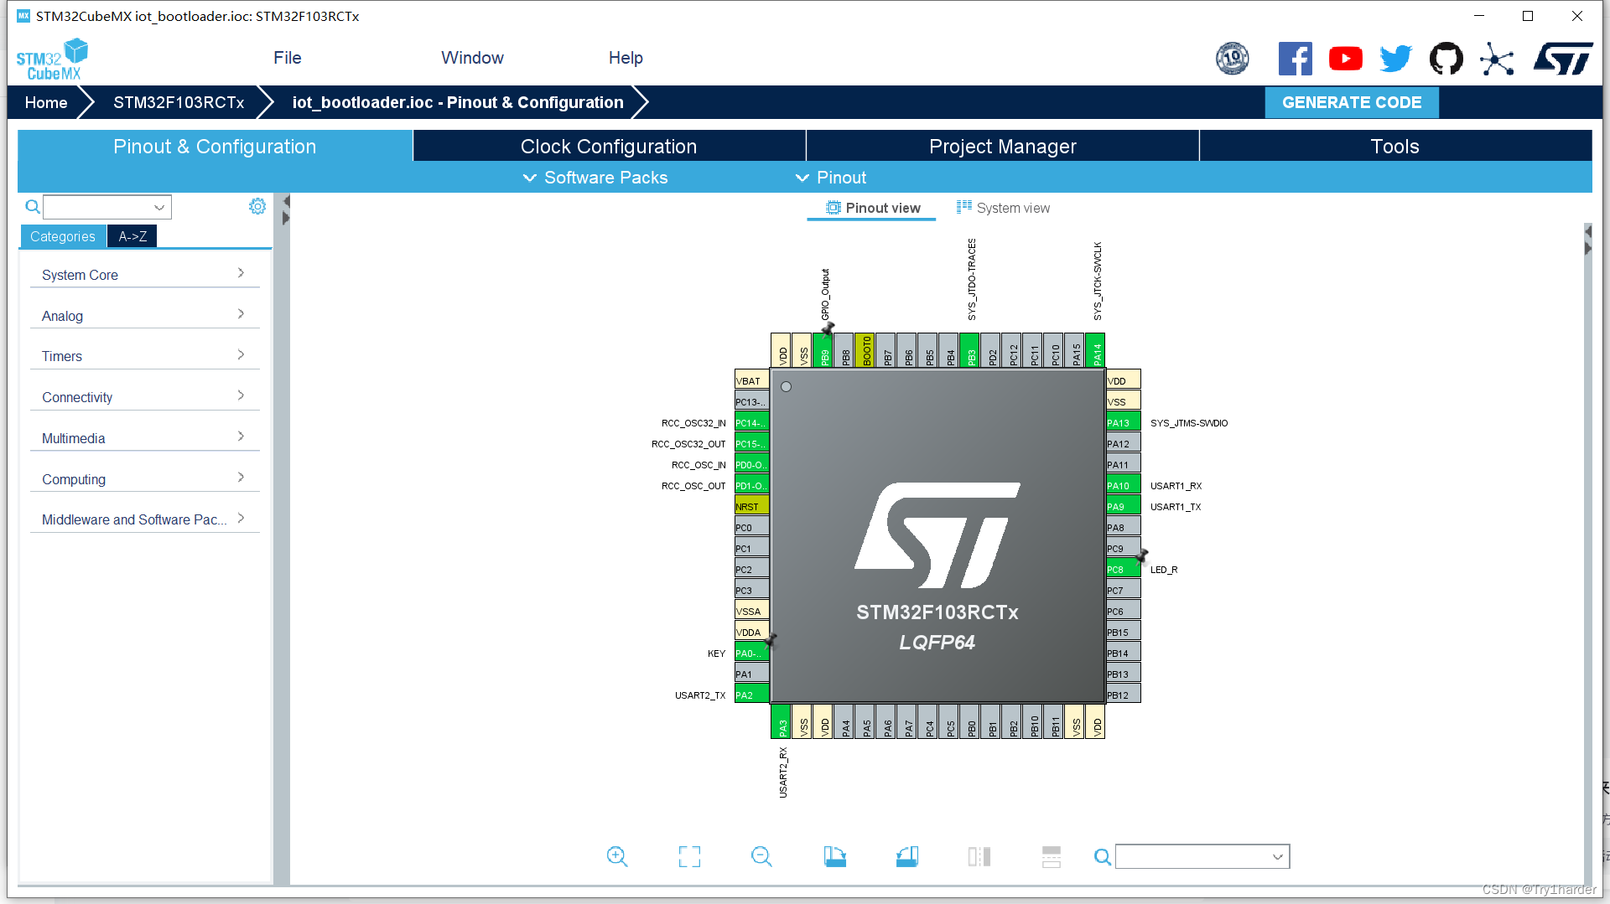The height and width of the screenshot is (904, 1610).
Task: Toggle the BOOT0 pin configuration
Action: (866, 350)
